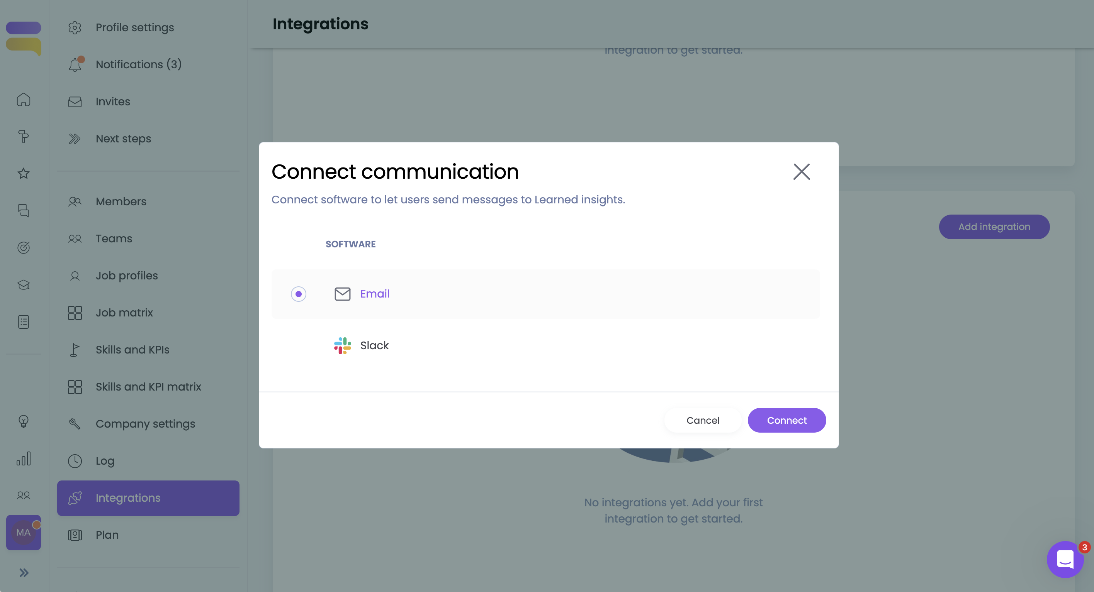Viewport: 1094px width, 592px height.
Task: Open the chat support widget icon
Action: pos(1065,559)
